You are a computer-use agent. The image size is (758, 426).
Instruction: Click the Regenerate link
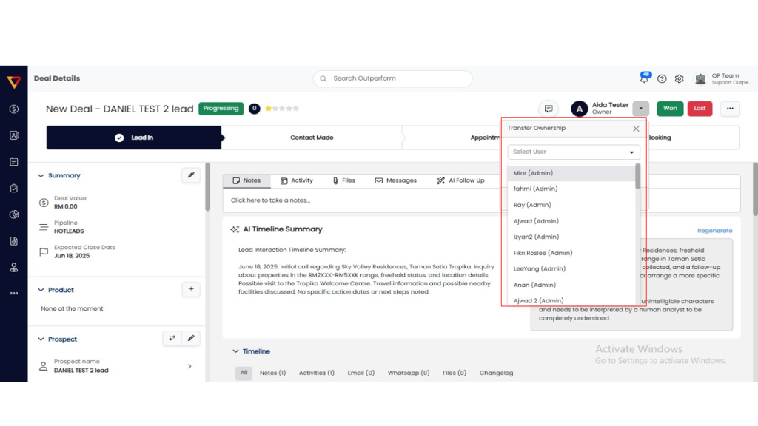point(714,231)
